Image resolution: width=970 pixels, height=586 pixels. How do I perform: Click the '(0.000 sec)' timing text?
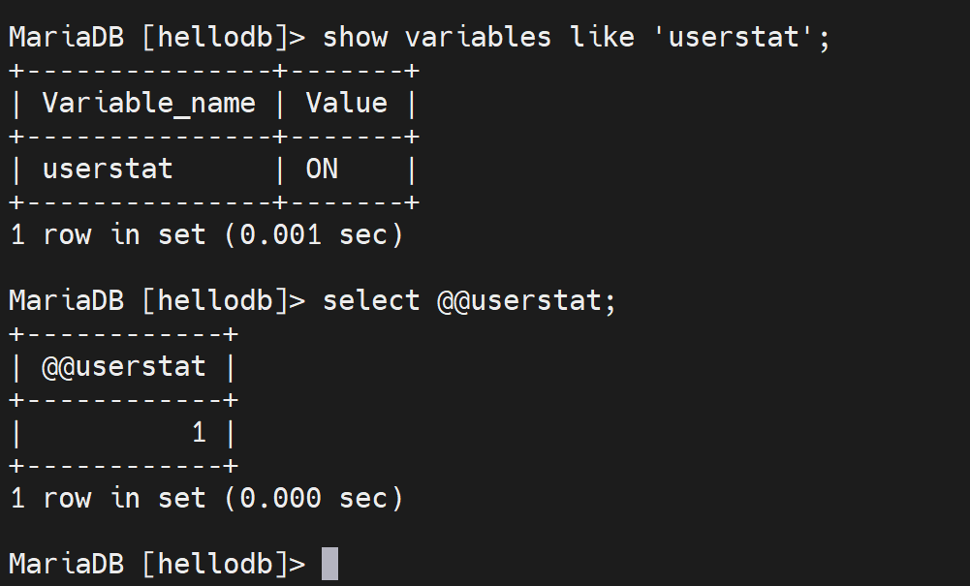tap(313, 499)
